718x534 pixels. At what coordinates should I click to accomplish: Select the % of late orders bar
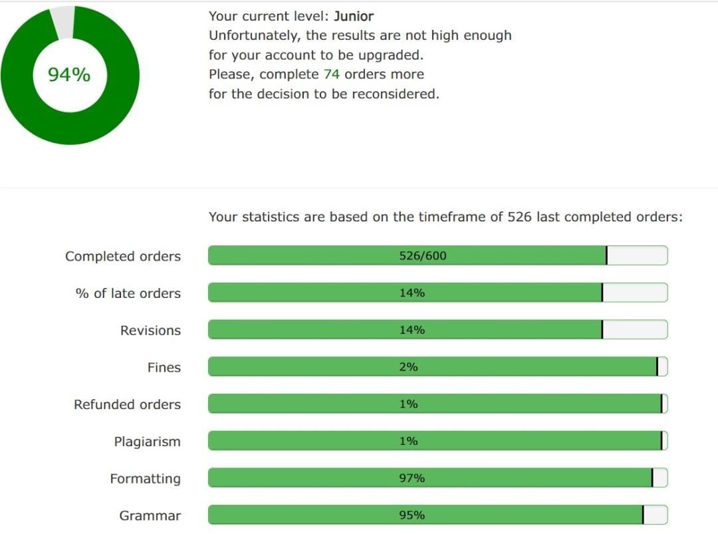(437, 293)
